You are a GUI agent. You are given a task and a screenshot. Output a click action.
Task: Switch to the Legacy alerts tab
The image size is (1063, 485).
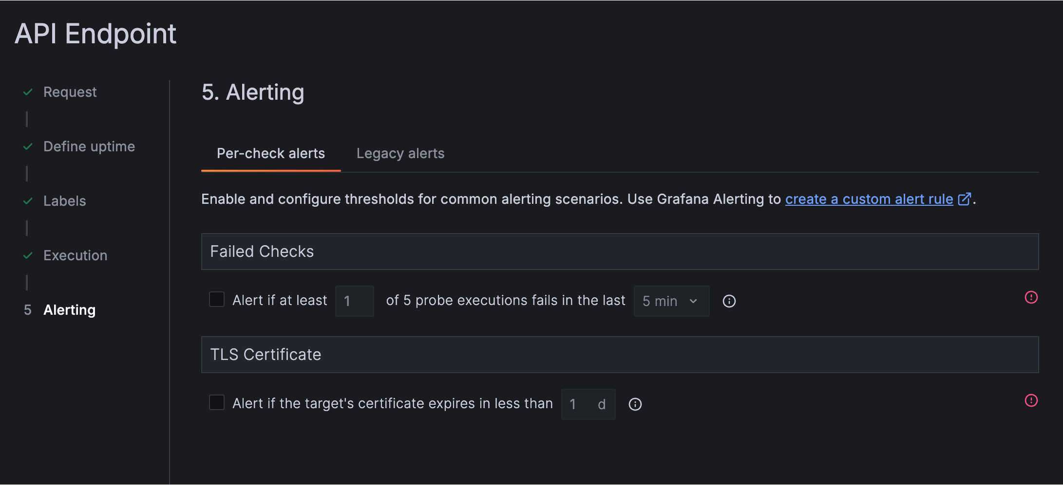coord(400,153)
